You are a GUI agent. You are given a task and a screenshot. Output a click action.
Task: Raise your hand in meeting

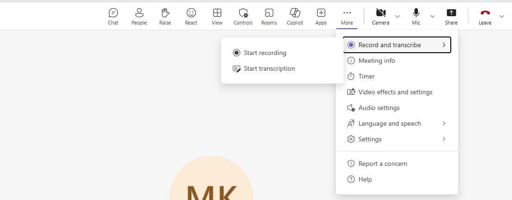(165, 17)
